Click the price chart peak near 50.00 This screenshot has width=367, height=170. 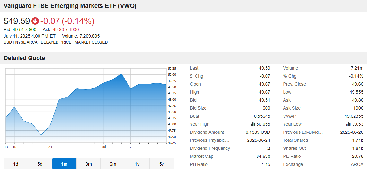121,74
